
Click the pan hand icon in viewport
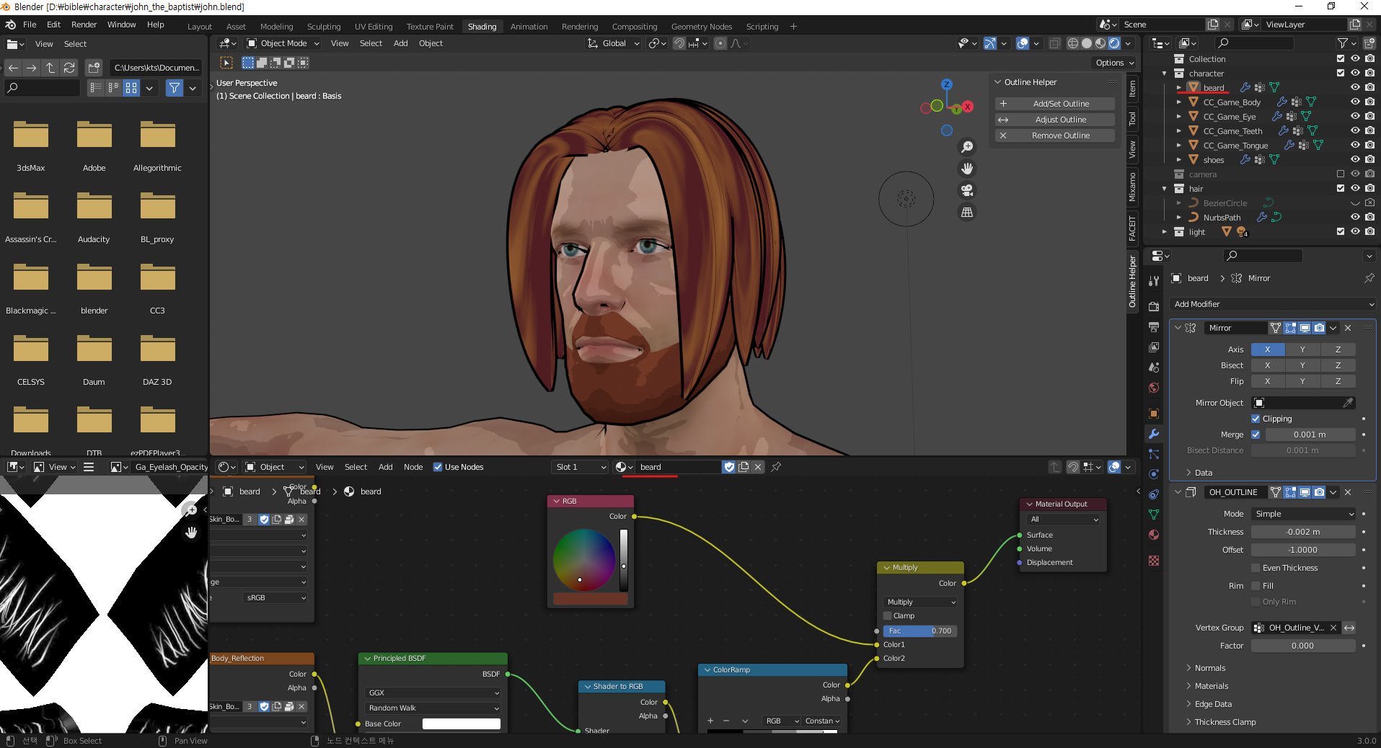point(967,169)
